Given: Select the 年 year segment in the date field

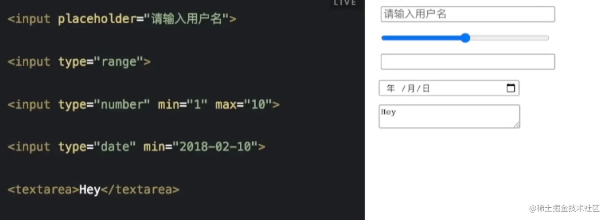Looking at the screenshot, I should tap(391, 88).
